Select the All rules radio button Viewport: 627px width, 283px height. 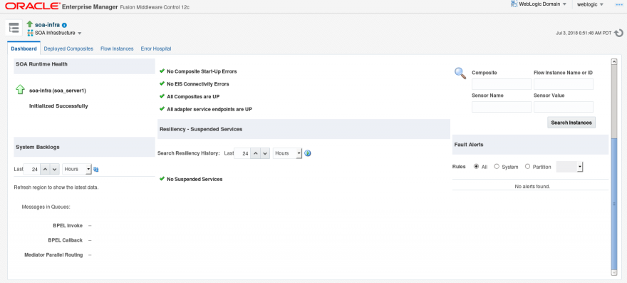pos(476,167)
